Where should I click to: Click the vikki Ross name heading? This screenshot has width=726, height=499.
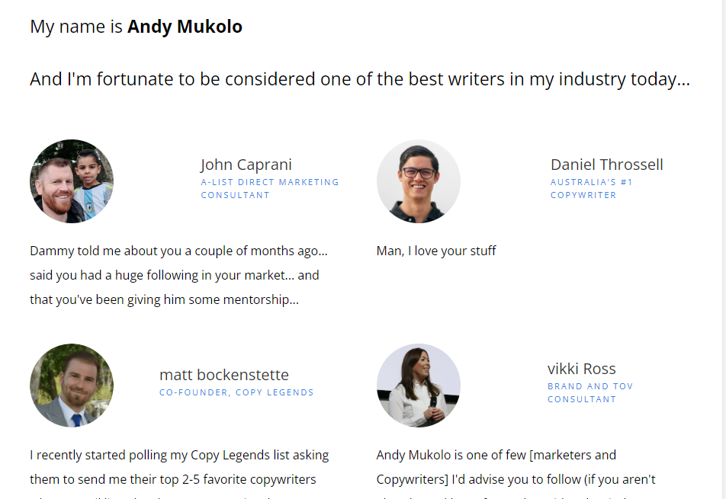582,369
